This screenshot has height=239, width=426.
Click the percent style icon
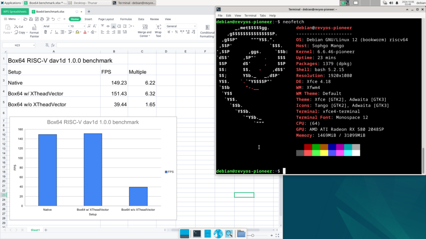pos(175,32)
